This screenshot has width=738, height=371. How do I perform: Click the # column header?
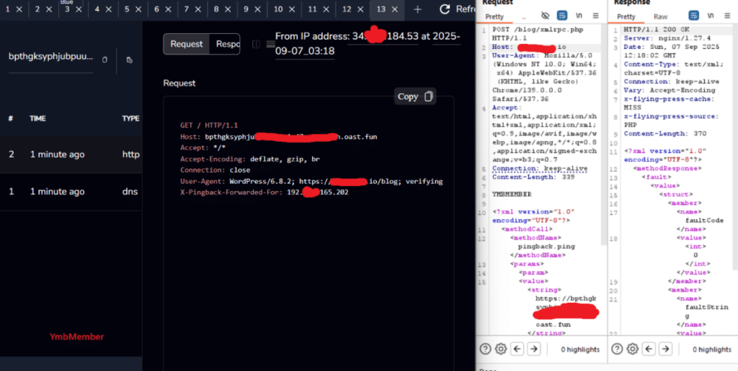point(10,119)
